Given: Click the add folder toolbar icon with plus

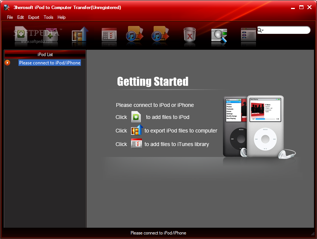Looking at the screenshot, I should (x=50, y=34).
